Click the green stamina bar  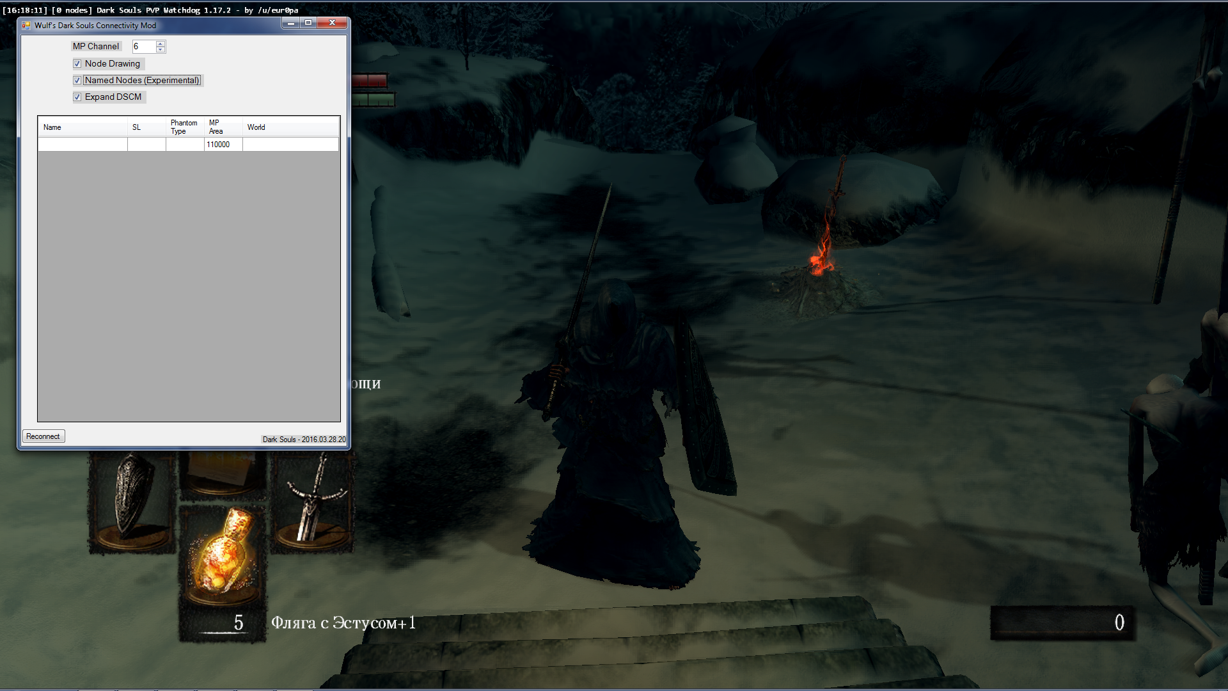[x=373, y=100]
